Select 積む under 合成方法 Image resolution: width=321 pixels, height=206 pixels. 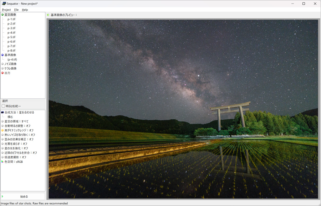pos(10,117)
